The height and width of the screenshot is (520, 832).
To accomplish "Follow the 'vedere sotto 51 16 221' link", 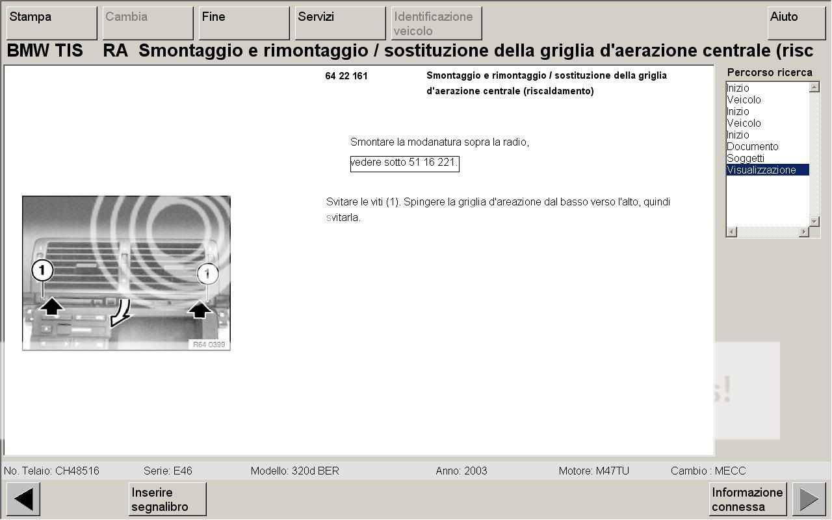I will click(404, 162).
